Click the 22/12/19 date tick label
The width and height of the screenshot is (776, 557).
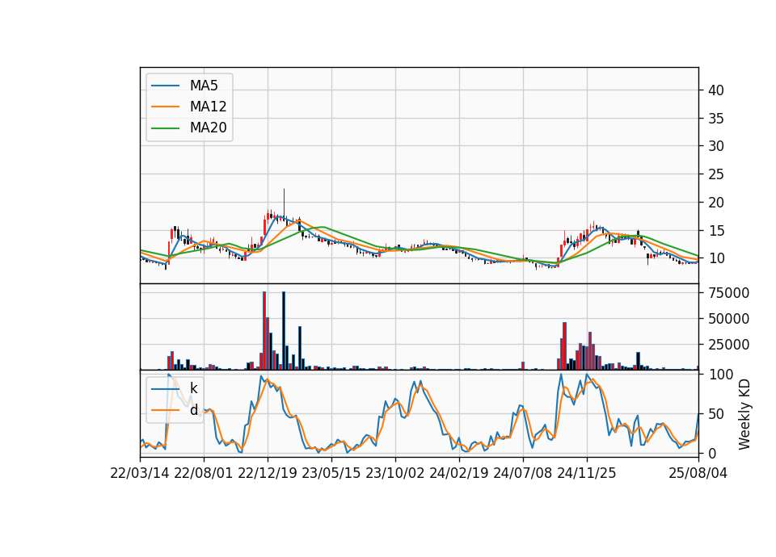268,474
